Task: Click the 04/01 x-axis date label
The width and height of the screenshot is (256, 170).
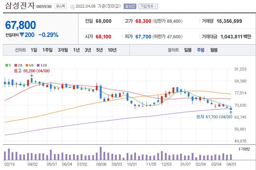Action: 231,164
